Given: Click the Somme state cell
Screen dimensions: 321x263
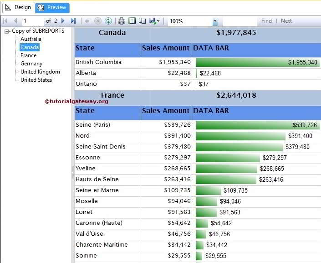Looking at the screenshot, I should tap(107, 256).
